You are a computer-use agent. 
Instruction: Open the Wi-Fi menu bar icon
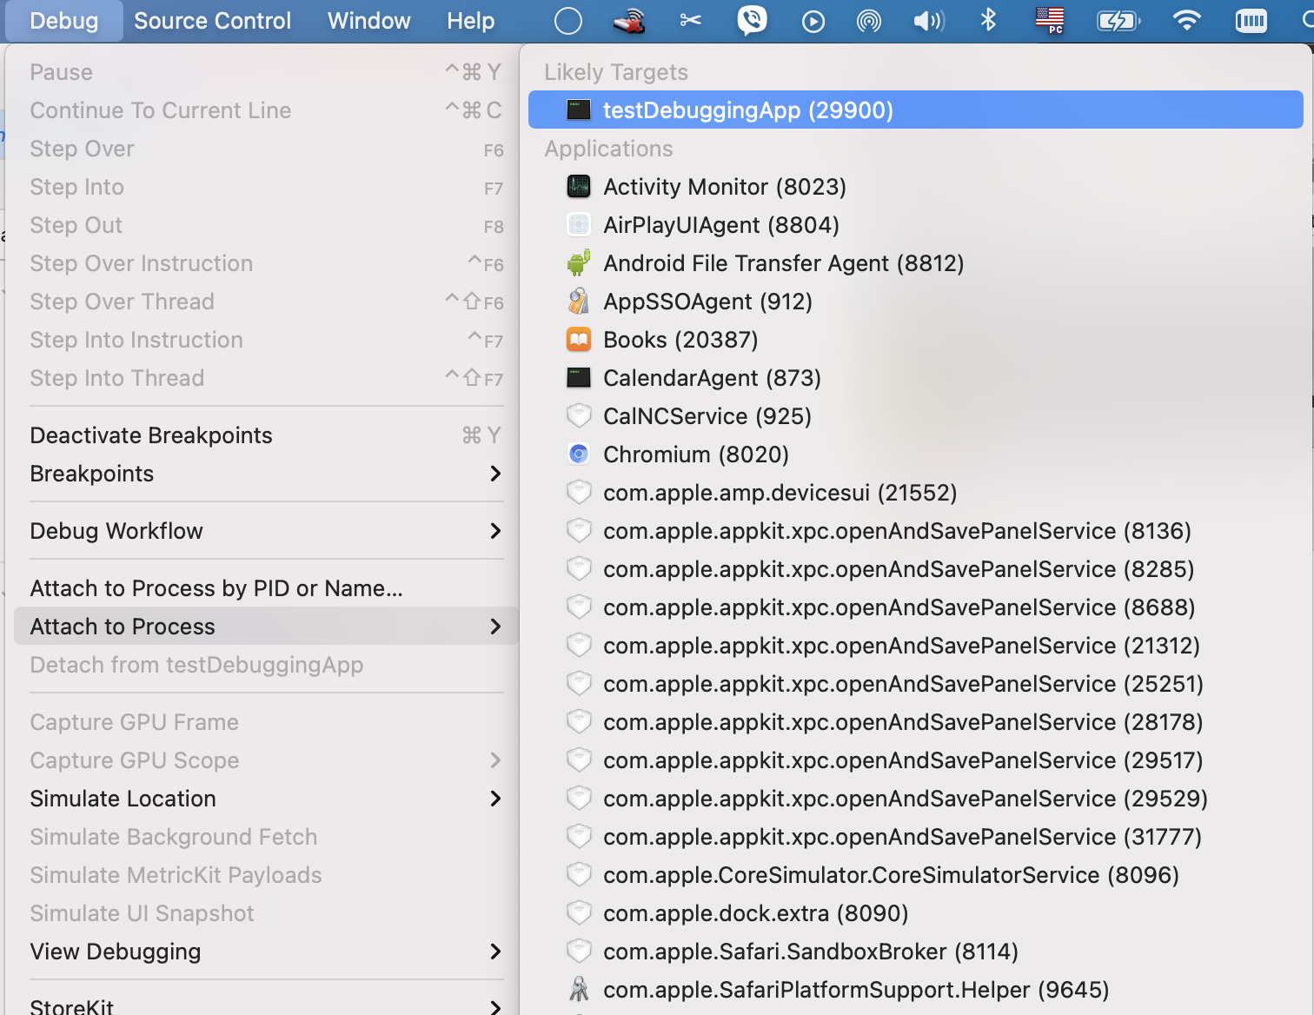click(x=1186, y=20)
